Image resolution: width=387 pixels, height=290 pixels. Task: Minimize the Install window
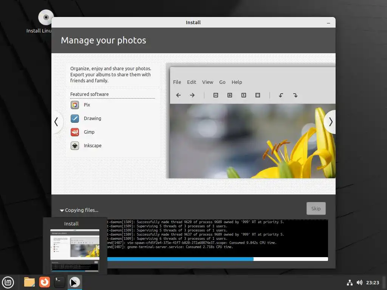tap(328, 23)
